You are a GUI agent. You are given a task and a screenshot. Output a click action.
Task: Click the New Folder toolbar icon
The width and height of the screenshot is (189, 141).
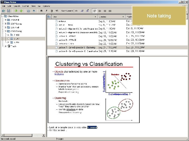coord(29,11)
